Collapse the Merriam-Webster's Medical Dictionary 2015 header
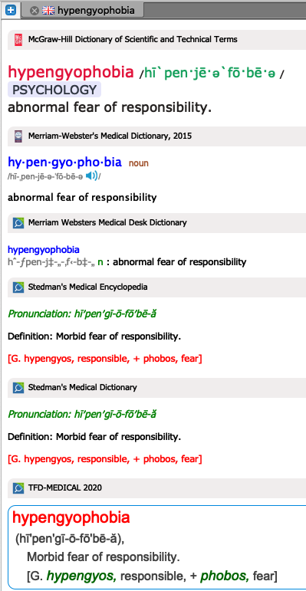Image resolution: width=306 pixels, height=591 pixels. coord(156,136)
